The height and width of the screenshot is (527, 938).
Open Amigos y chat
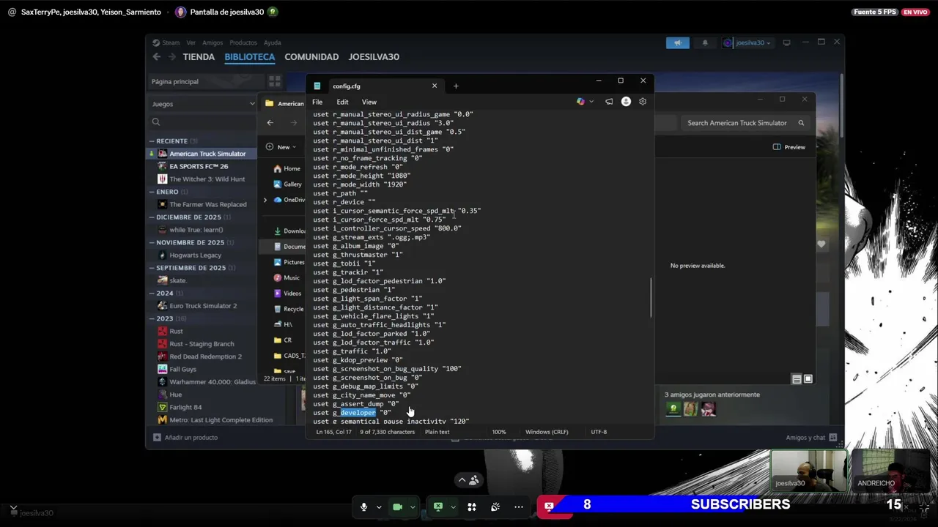(811, 438)
